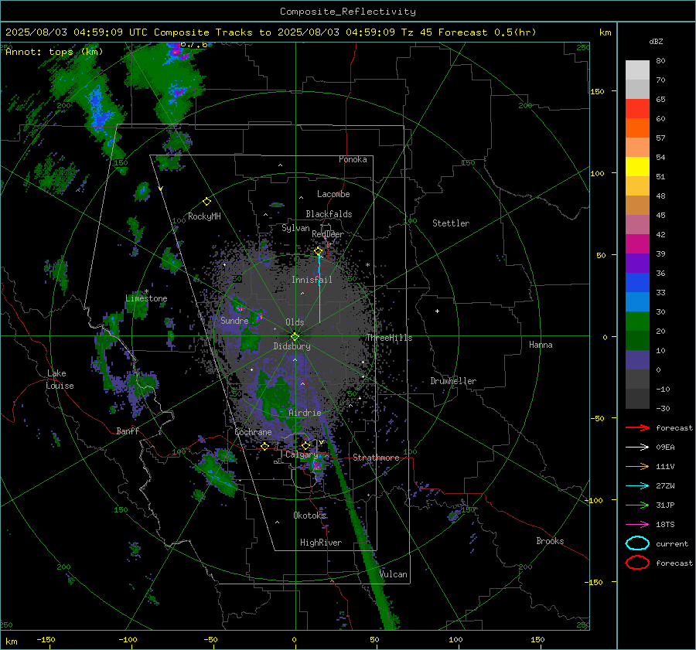Click the yellow diamond marker near RockyMH

(x=206, y=202)
